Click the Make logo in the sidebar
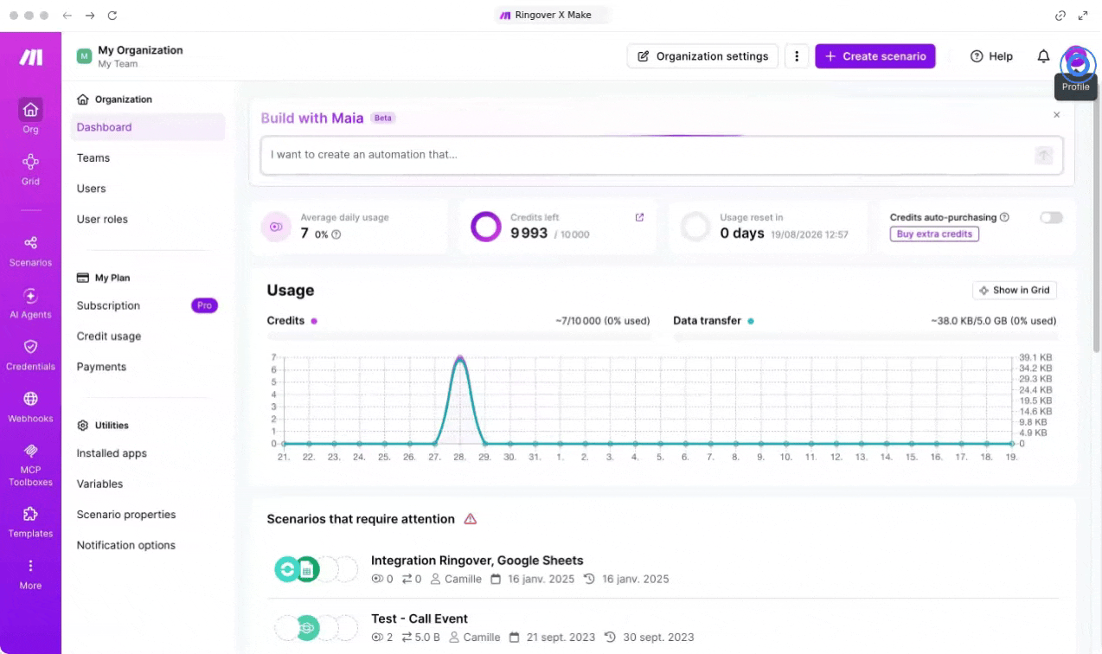Screen dimensions: 1102x654 pos(30,57)
